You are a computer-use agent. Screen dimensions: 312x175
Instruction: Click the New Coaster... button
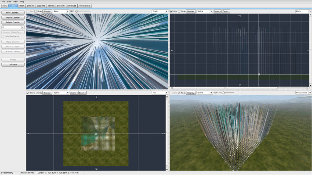[x=13, y=13]
